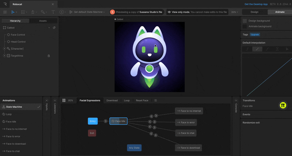292x156 pixels.
Task: Toggle the lock on TargetArea
Action: coord(49,56)
